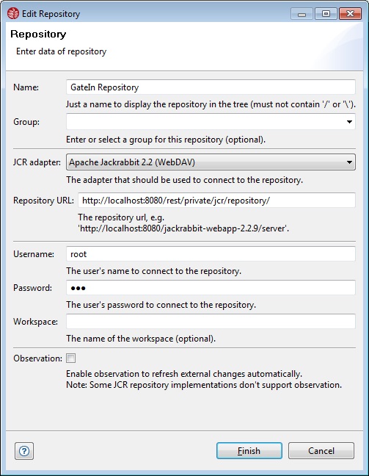Click the red app icon in title bar
369x476 pixels.
tap(13, 14)
